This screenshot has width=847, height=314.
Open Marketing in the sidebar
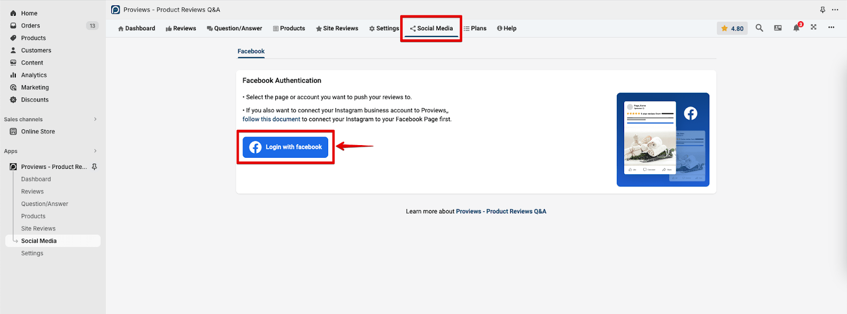coord(35,87)
